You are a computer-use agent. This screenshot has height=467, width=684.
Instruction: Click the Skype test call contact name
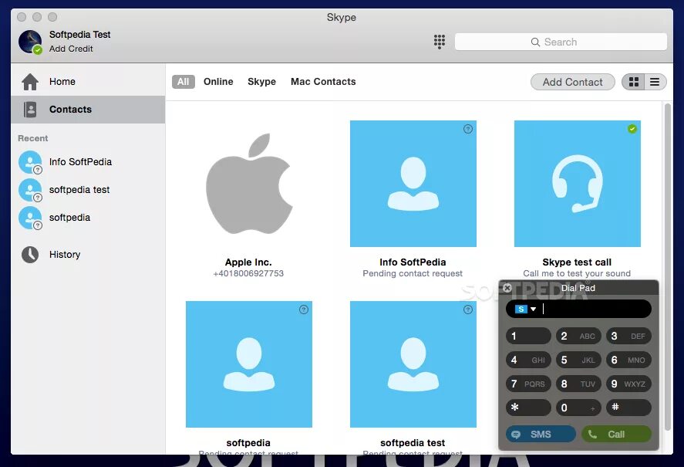point(577,262)
